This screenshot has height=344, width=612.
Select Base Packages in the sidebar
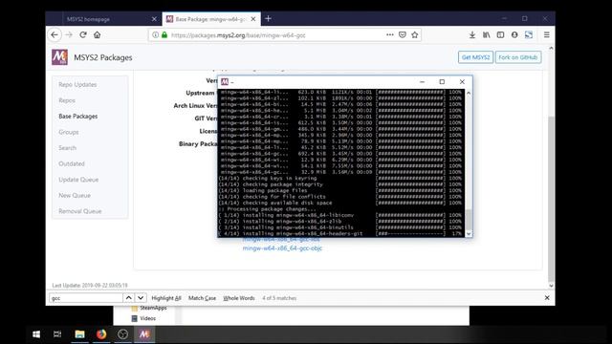(x=78, y=117)
